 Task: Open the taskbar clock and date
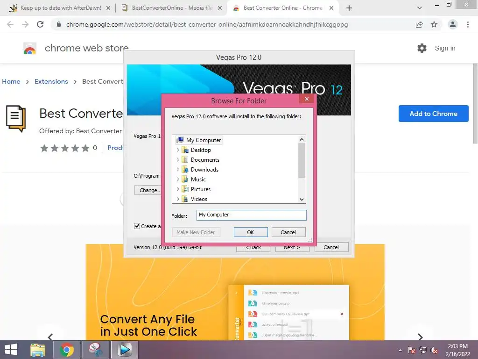457,350
